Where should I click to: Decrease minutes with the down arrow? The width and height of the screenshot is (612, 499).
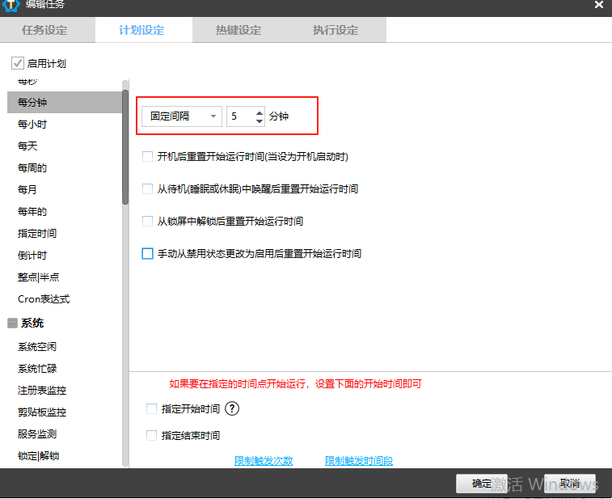point(259,121)
